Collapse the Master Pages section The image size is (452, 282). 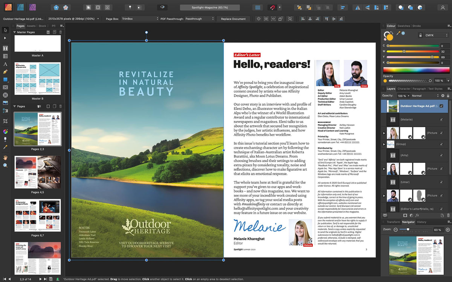[x=15, y=32]
